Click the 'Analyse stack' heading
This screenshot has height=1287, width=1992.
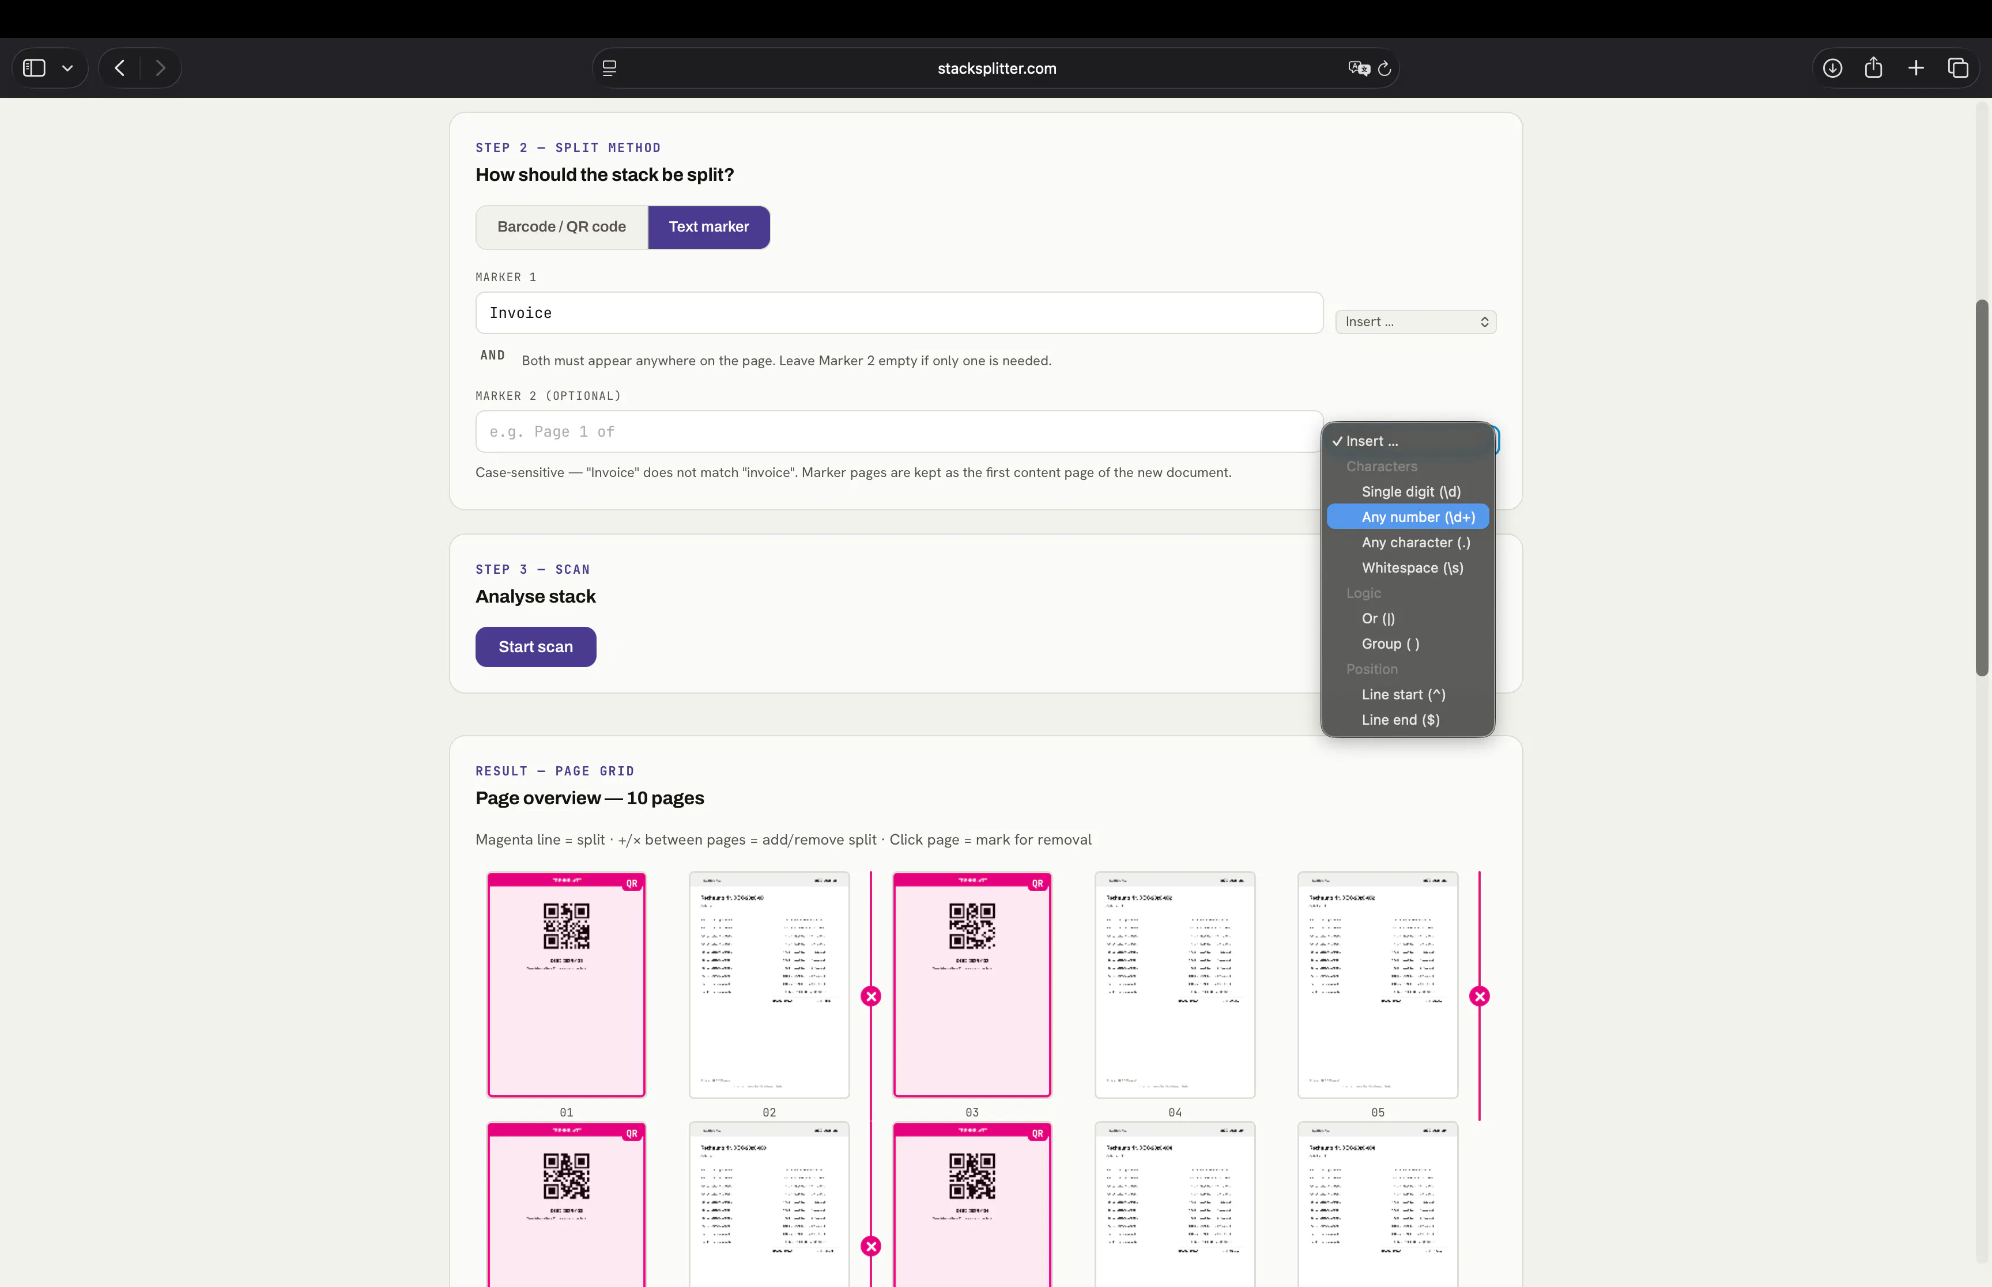pos(536,597)
